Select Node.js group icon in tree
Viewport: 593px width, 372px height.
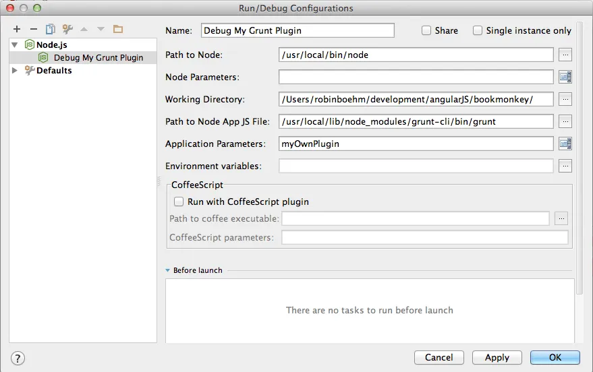click(x=29, y=44)
